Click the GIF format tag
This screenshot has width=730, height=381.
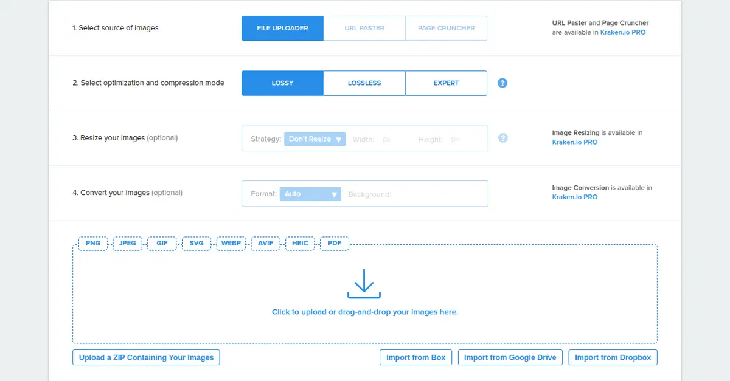pos(162,243)
